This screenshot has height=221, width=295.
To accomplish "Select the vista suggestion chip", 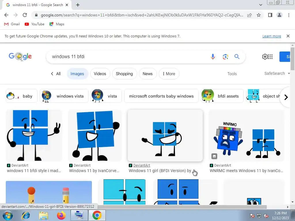I will click(x=106, y=96).
